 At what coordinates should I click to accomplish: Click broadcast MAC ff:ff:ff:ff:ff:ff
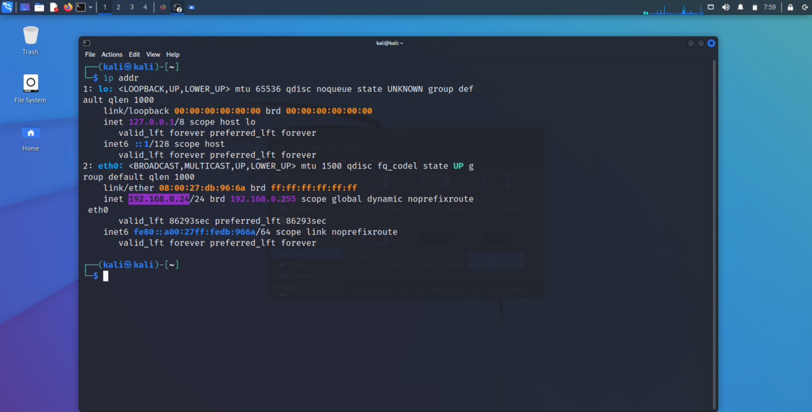pos(314,188)
